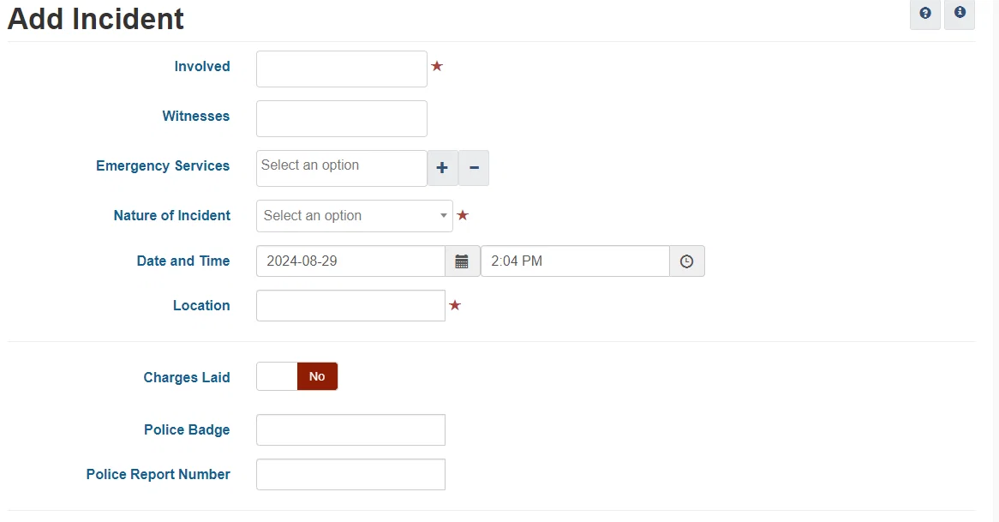This screenshot has height=522, width=999.
Task: Click into the Involved field
Action: (x=341, y=69)
